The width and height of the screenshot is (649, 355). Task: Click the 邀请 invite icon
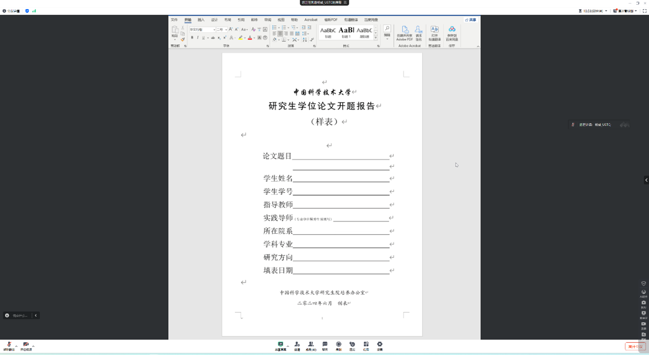click(297, 345)
